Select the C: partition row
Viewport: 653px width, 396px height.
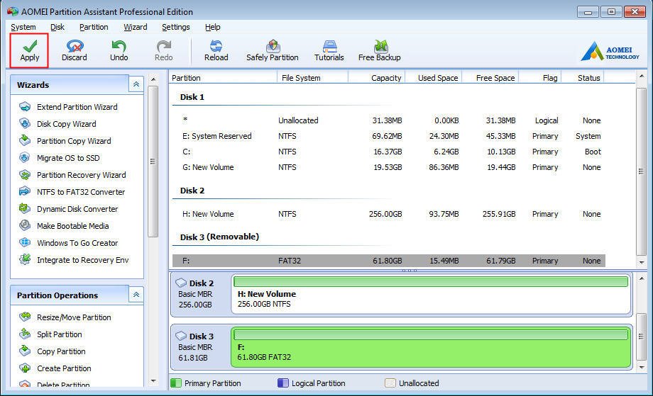388,152
